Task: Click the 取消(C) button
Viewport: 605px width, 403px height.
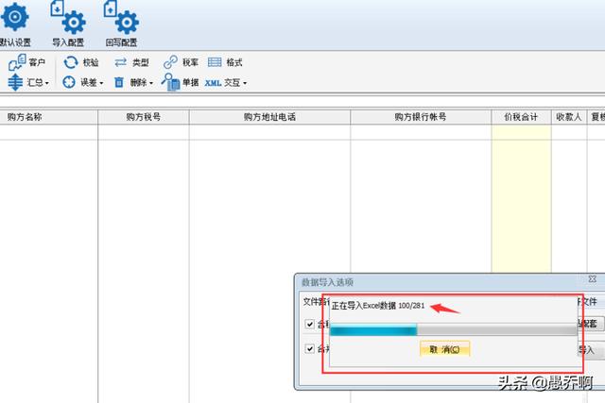Action: click(444, 349)
